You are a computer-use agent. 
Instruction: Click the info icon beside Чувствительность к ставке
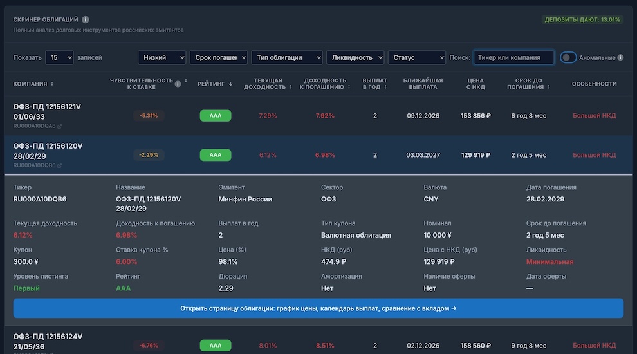click(178, 84)
